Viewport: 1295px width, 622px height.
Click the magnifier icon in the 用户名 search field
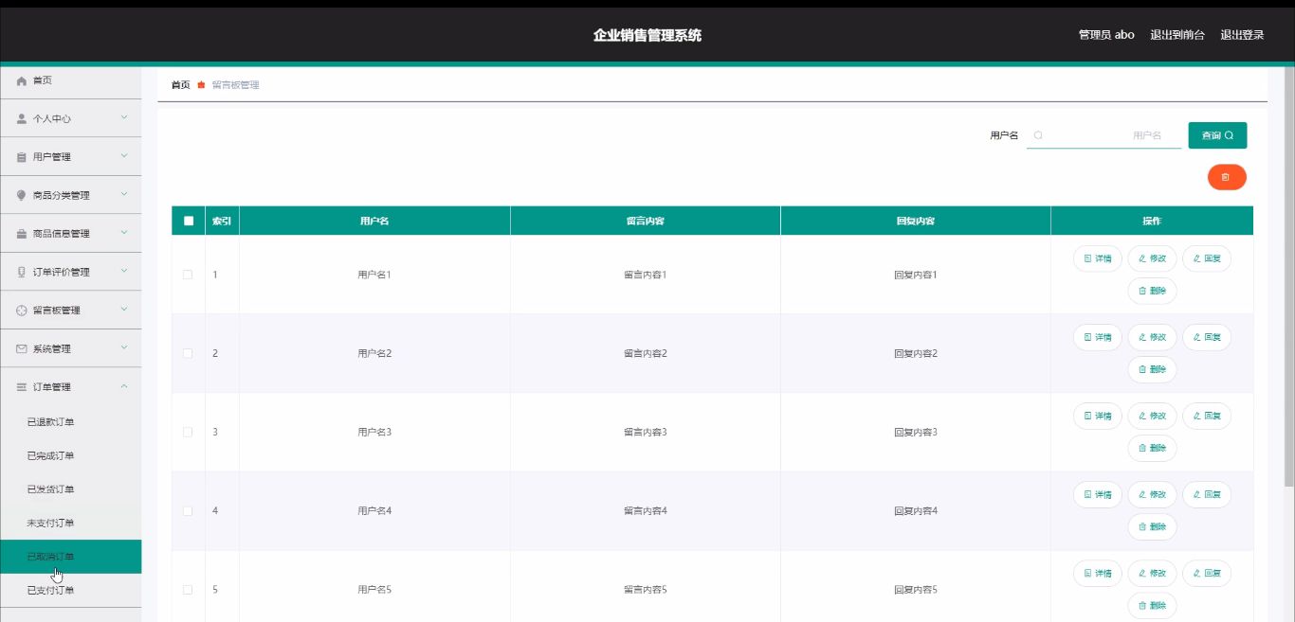(x=1038, y=135)
